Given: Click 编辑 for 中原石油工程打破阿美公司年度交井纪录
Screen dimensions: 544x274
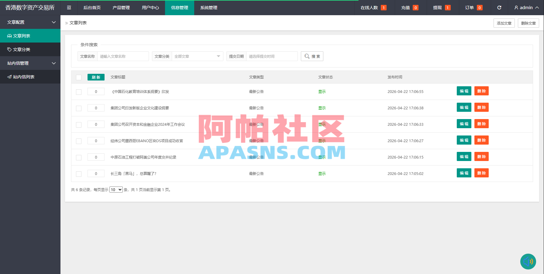Looking at the screenshot, I should 464,156.
